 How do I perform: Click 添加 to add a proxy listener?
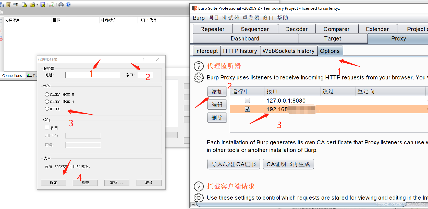[217, 92]
